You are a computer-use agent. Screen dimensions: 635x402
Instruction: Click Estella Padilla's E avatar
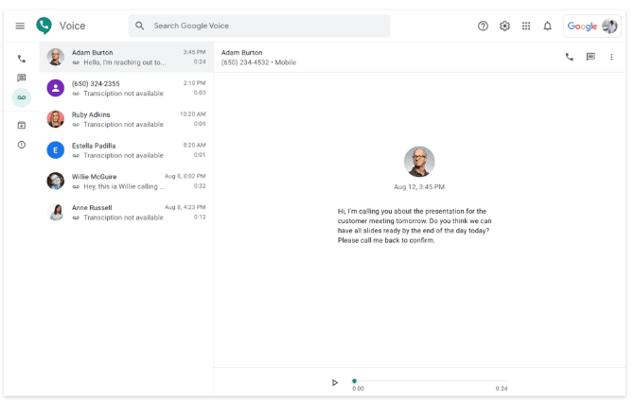pos(56,150)
